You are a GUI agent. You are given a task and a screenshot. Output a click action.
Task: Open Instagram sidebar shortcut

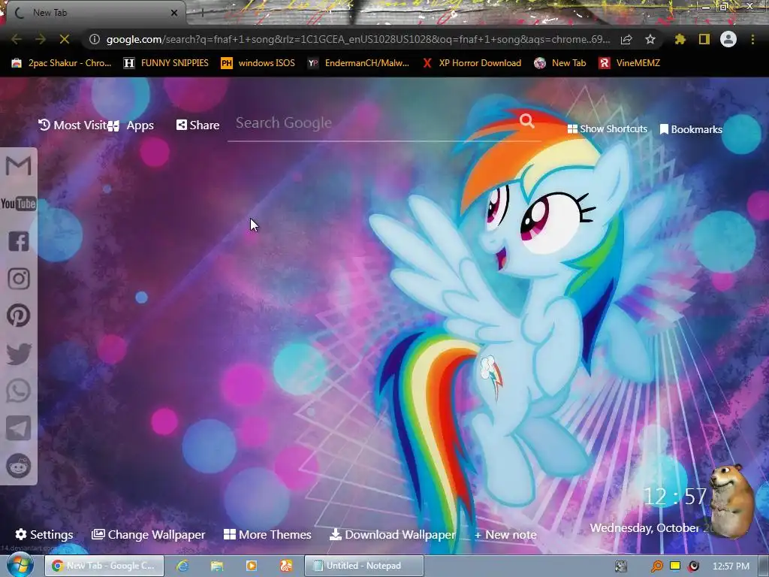click(x=19, y=278)
